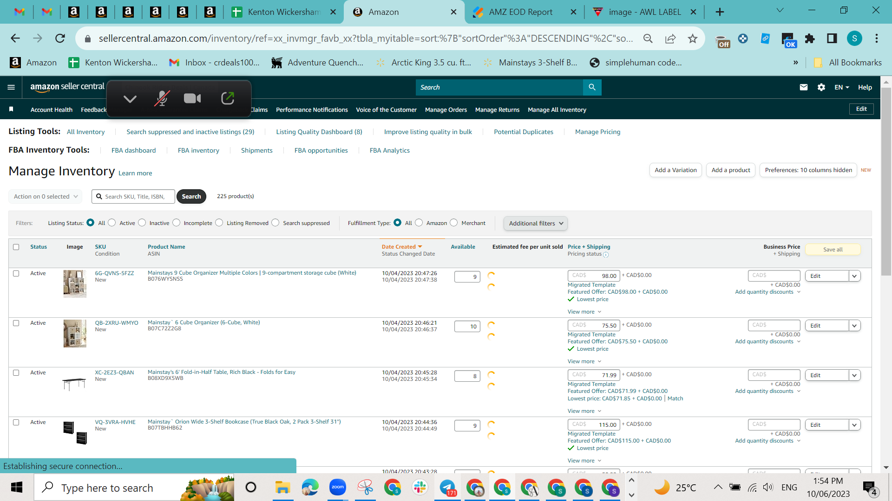Expand the Additional filters dropdown
892x501 pixels.
click(536, 223)
